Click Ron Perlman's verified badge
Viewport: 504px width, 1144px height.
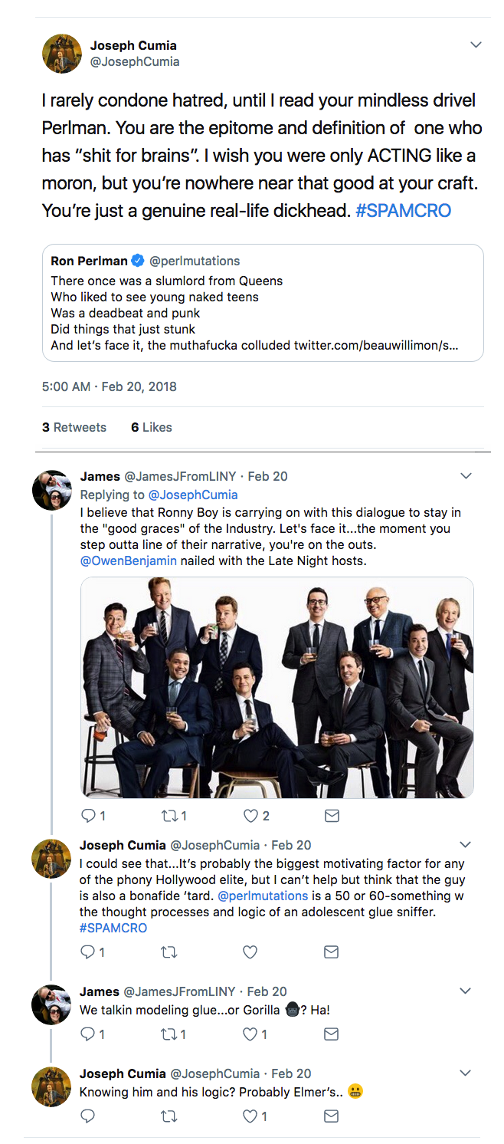coord(136,260)
